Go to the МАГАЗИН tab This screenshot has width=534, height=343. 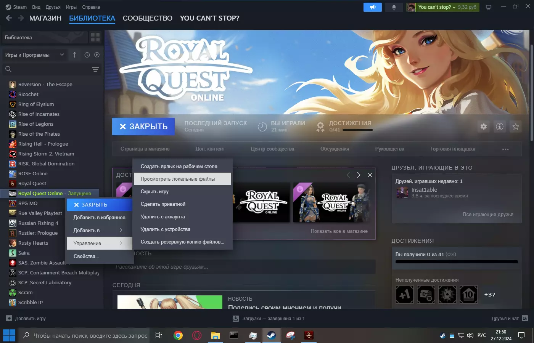[45, 18]
